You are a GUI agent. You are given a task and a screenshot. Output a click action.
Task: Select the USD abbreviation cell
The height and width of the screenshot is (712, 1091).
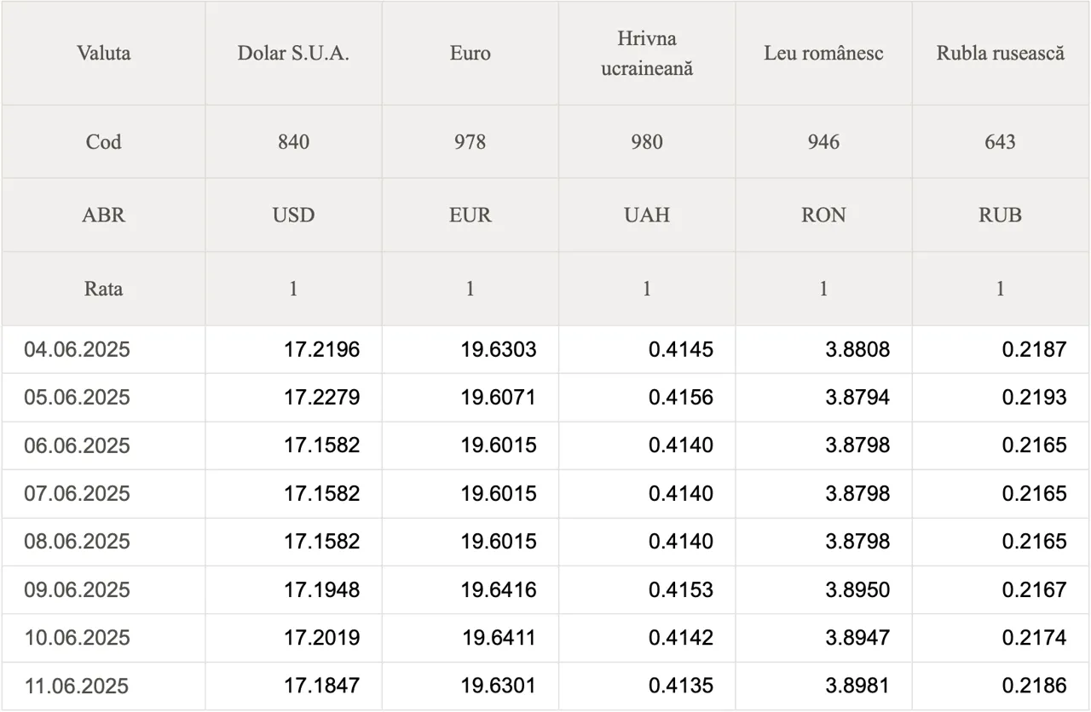point(293,215)
